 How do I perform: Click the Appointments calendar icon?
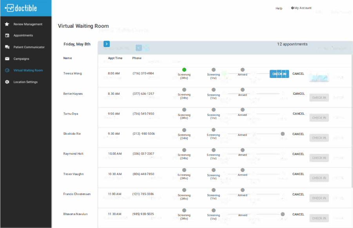click(7, 36)
